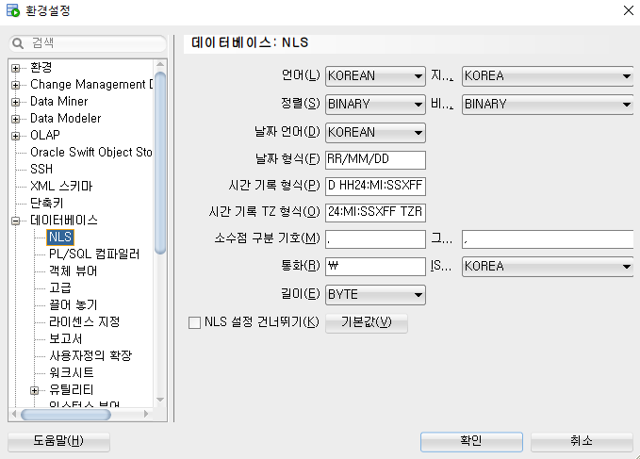The height and width of the screenshot is (459, 640).
Task: Expand the Change Management node
Action: (15, 85)
